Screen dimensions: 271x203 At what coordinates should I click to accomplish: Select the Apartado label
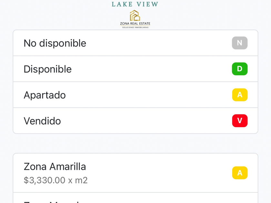point(45,95)
